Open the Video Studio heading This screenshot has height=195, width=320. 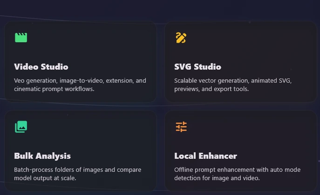pyautogui.click(x=41, y=67)
